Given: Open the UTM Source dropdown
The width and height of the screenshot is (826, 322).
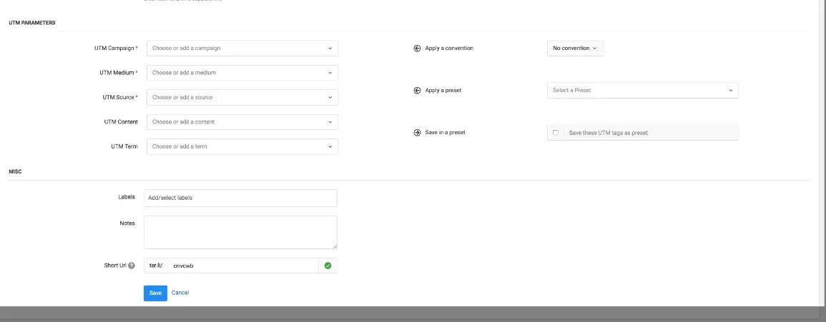Looking at the screenshot, I should point(242,97).
